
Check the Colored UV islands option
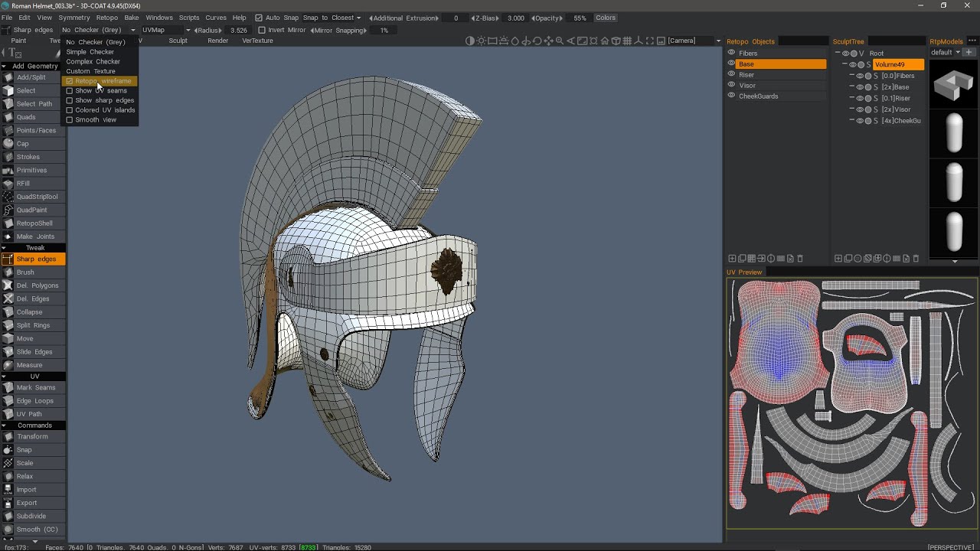pos(70,110)
